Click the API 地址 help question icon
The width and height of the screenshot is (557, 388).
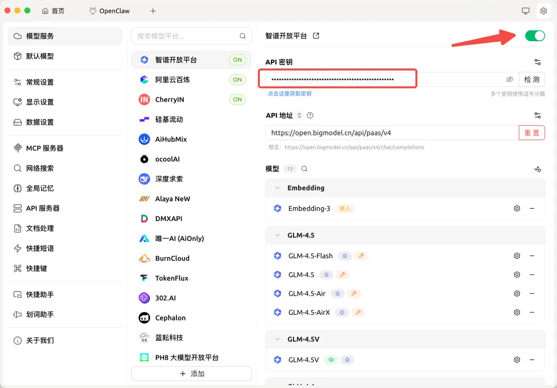tap(310, 115)
